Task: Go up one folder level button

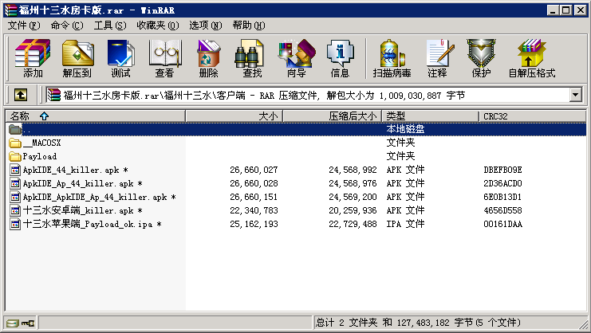Action: [21, 96]
